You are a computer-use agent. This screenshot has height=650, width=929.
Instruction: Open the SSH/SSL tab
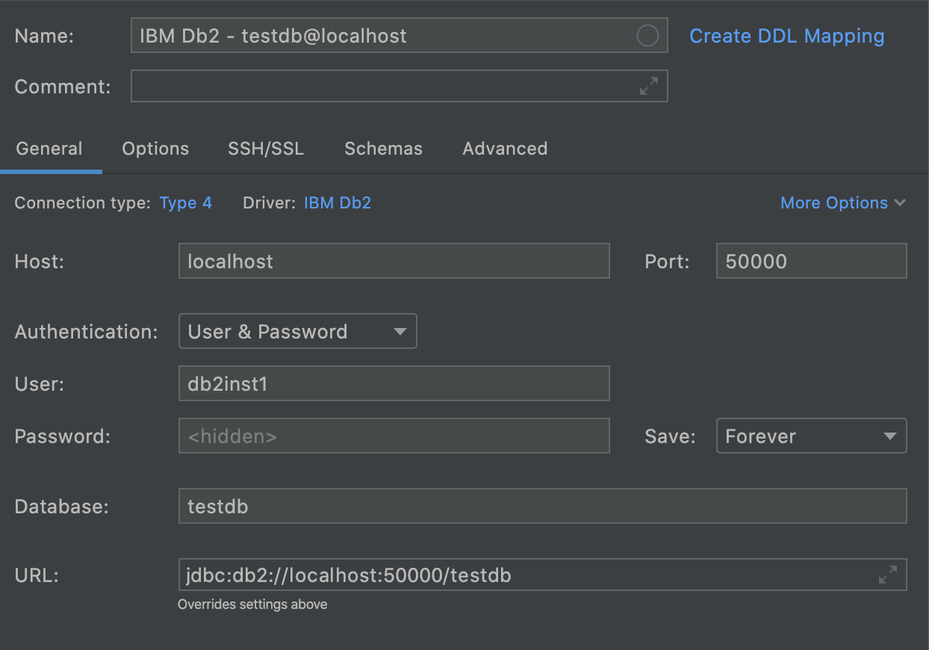point(266,149)
